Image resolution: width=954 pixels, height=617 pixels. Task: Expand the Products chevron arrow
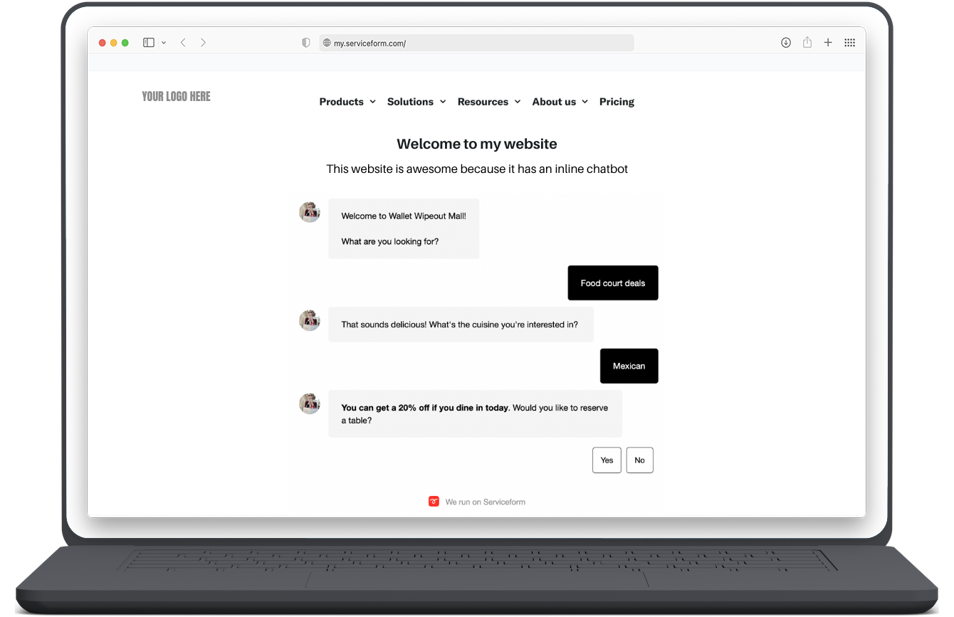[372, 102]
